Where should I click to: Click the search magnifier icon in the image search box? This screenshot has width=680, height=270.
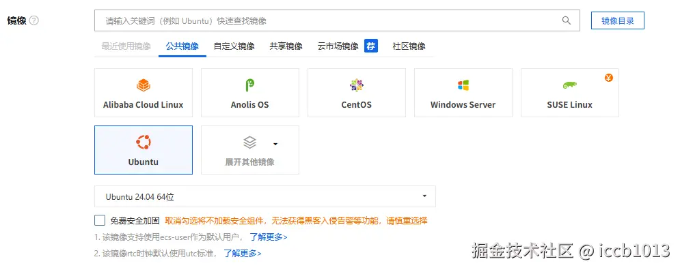click(x=567, y=20)
